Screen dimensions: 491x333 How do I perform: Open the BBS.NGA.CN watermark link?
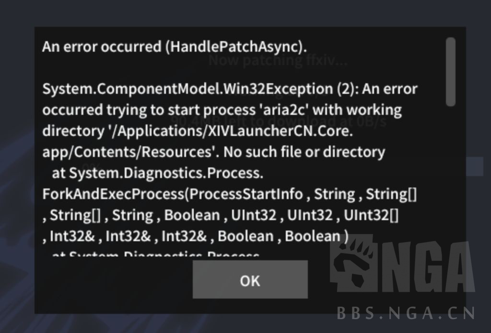click(x=406, y=314)
